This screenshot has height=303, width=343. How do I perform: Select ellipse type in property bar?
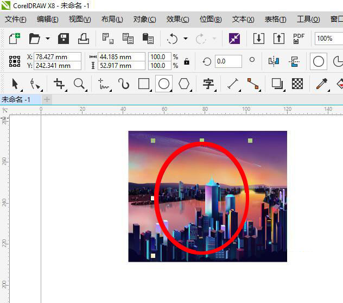tap(319, 61)
